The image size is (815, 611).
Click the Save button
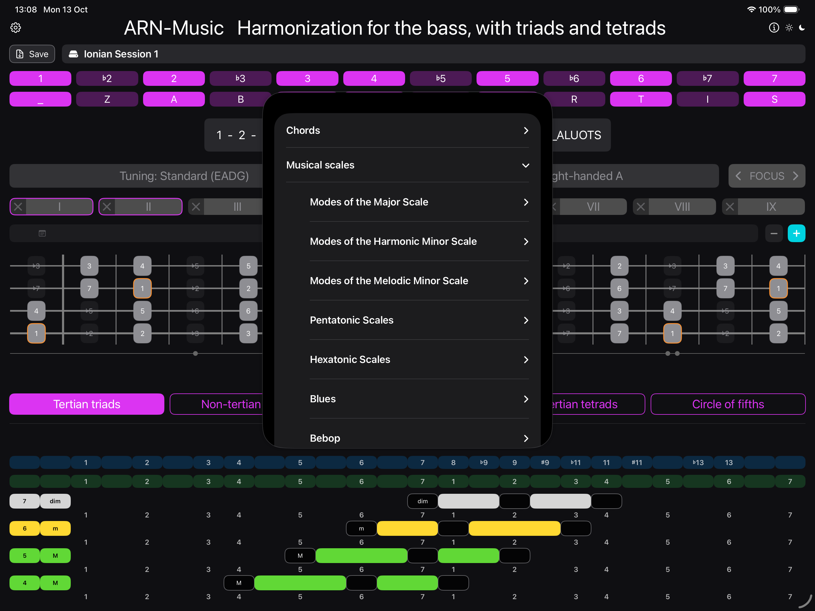[32, 54]
